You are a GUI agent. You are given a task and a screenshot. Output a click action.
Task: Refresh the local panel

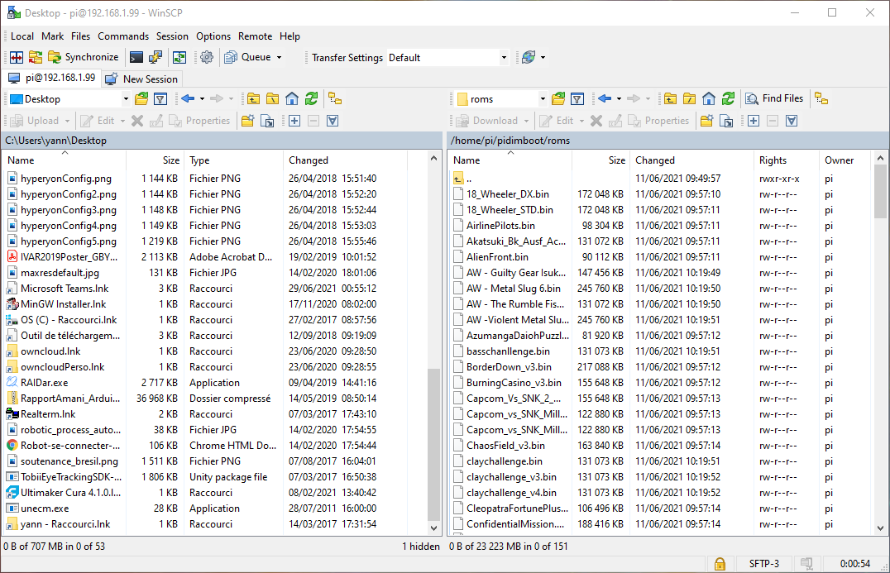(311, 99)
